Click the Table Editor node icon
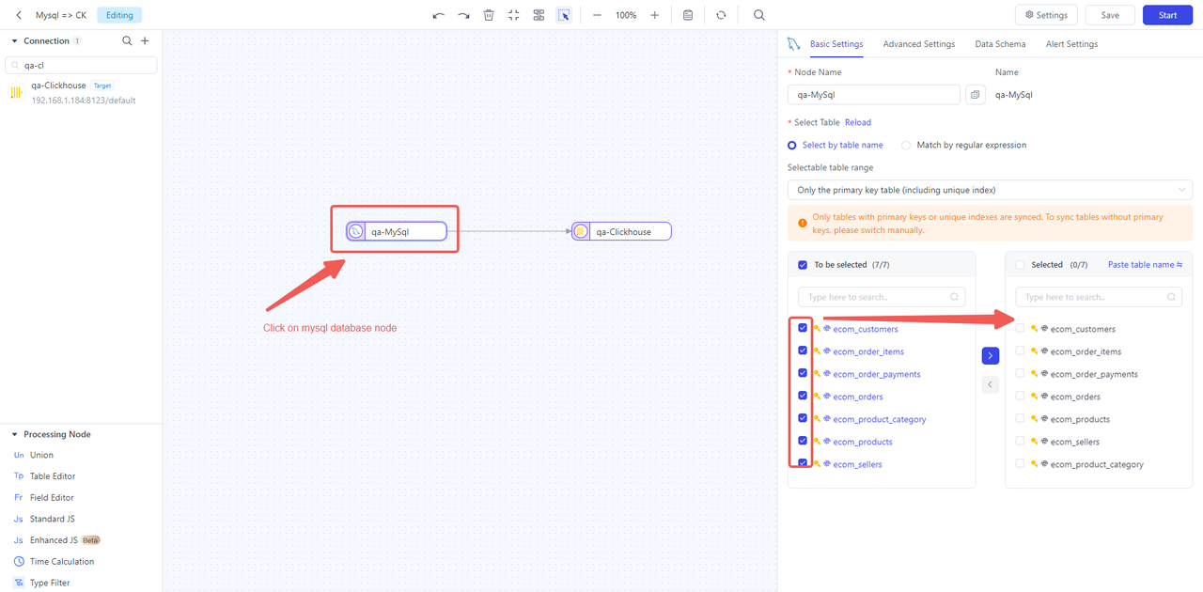Viewport: 1203px width, 592px height. (19, 476)
